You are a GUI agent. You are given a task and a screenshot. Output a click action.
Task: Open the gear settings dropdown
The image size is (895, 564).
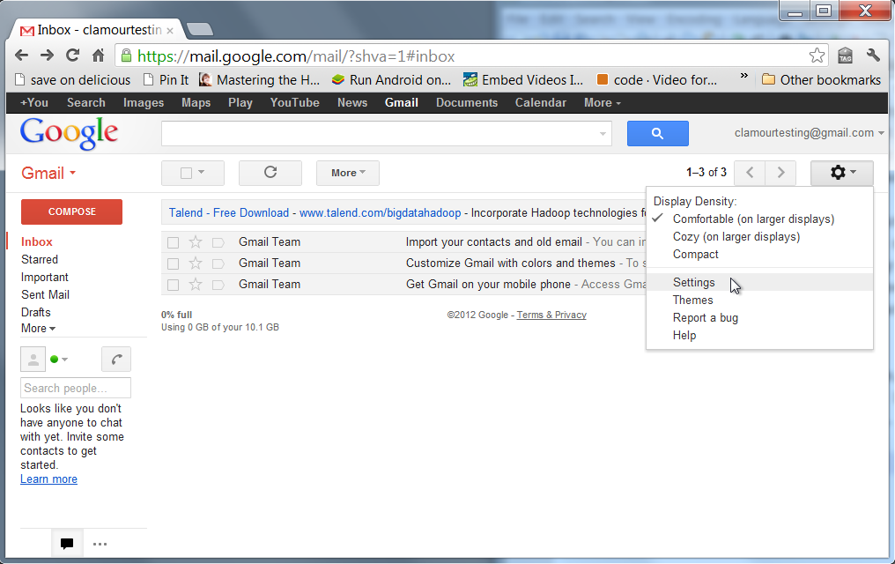pyautogui.click(x=842, y=173)
